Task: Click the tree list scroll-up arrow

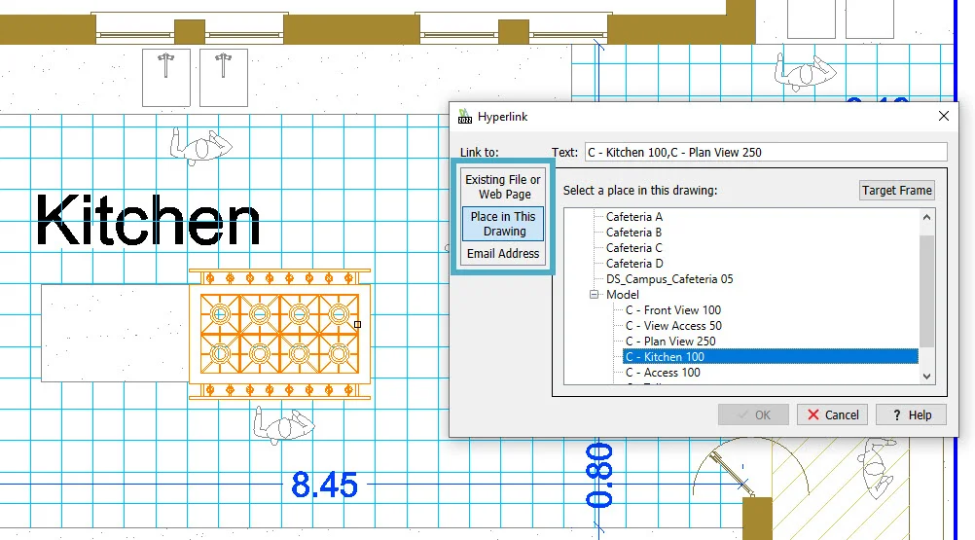Action: coord(926,218)
